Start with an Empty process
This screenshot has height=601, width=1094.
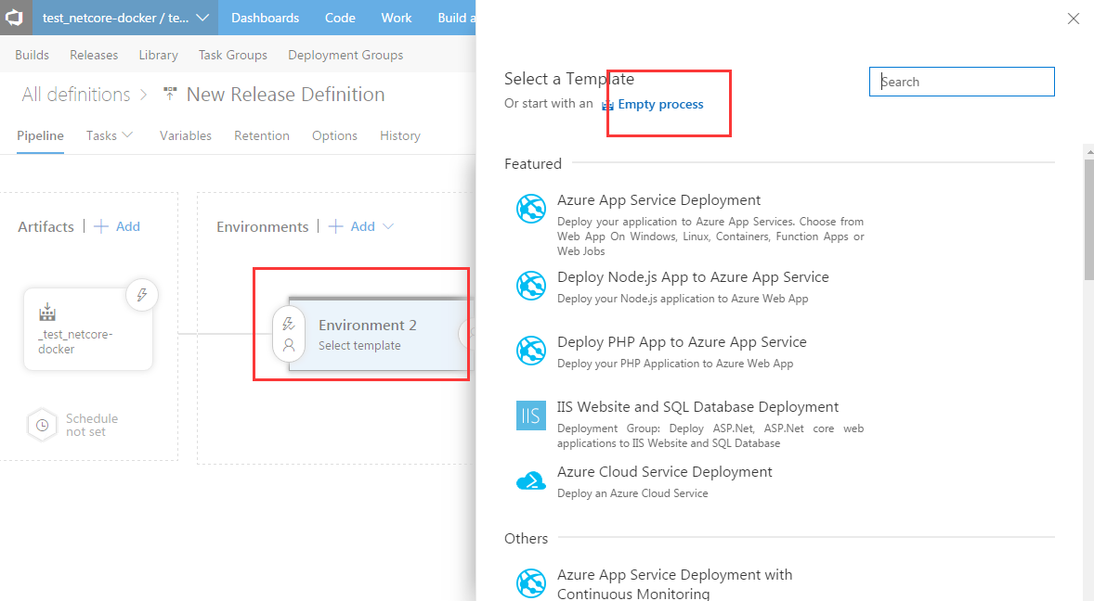click(x=660, y=105)
